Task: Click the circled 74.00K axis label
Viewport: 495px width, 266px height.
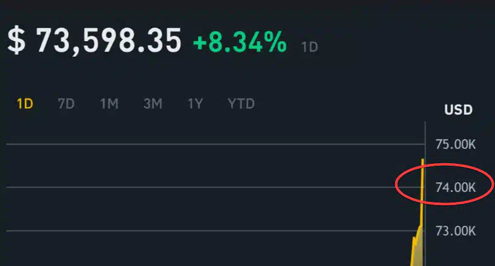Action: 456,187
